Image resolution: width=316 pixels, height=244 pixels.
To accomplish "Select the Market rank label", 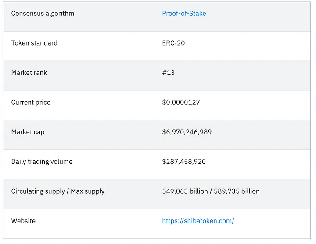I will click(29, 73).
